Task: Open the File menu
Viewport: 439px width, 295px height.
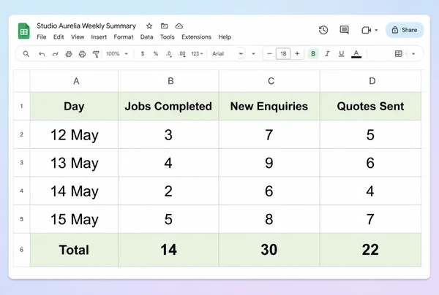Action: (x=42, y=37)
